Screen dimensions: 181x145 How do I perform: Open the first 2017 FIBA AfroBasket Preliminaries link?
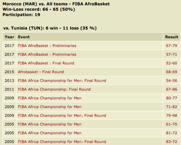[x=47, y=46]
